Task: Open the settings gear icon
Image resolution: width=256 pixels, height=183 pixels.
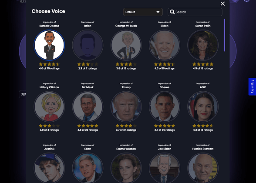Action: [x=247, y=0]
